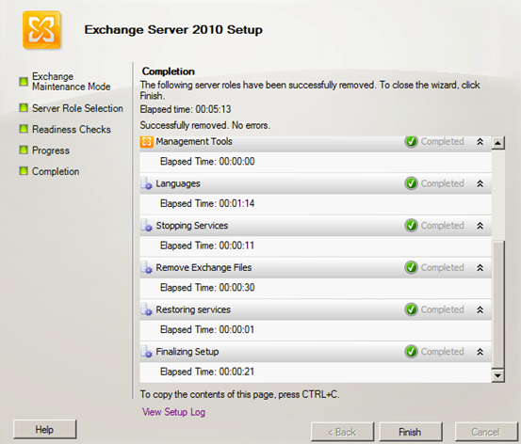
Task: Click the Finish button
Action: pyautogui.click(x=411, y=432)
